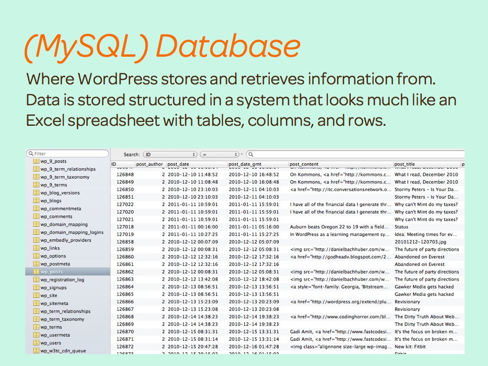The image size is (488, 366).
Task: Click the wordpress.org/extend content cell
Action: coord(340,302)
